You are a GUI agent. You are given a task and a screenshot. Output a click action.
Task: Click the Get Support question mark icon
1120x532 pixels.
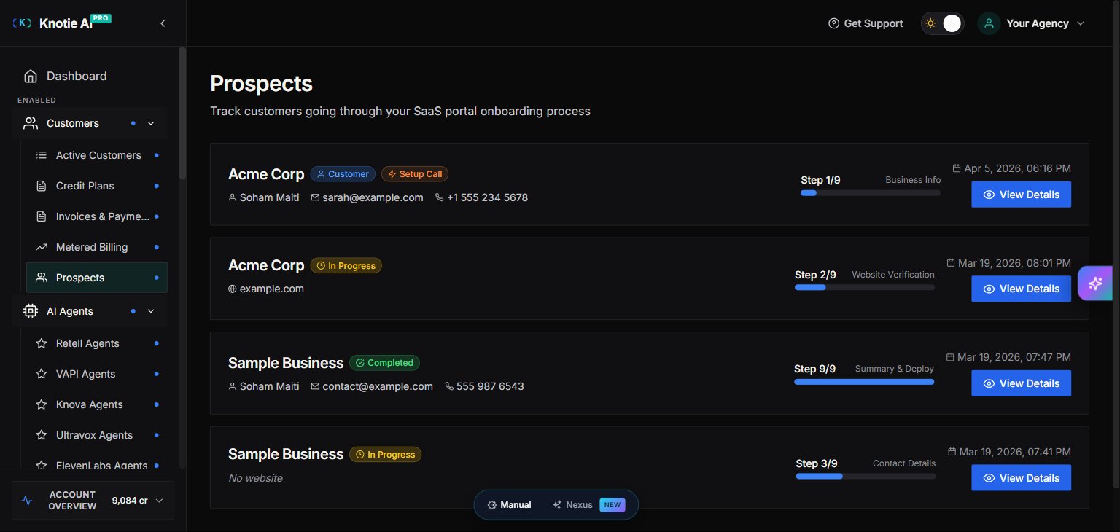tap(834, 23)
